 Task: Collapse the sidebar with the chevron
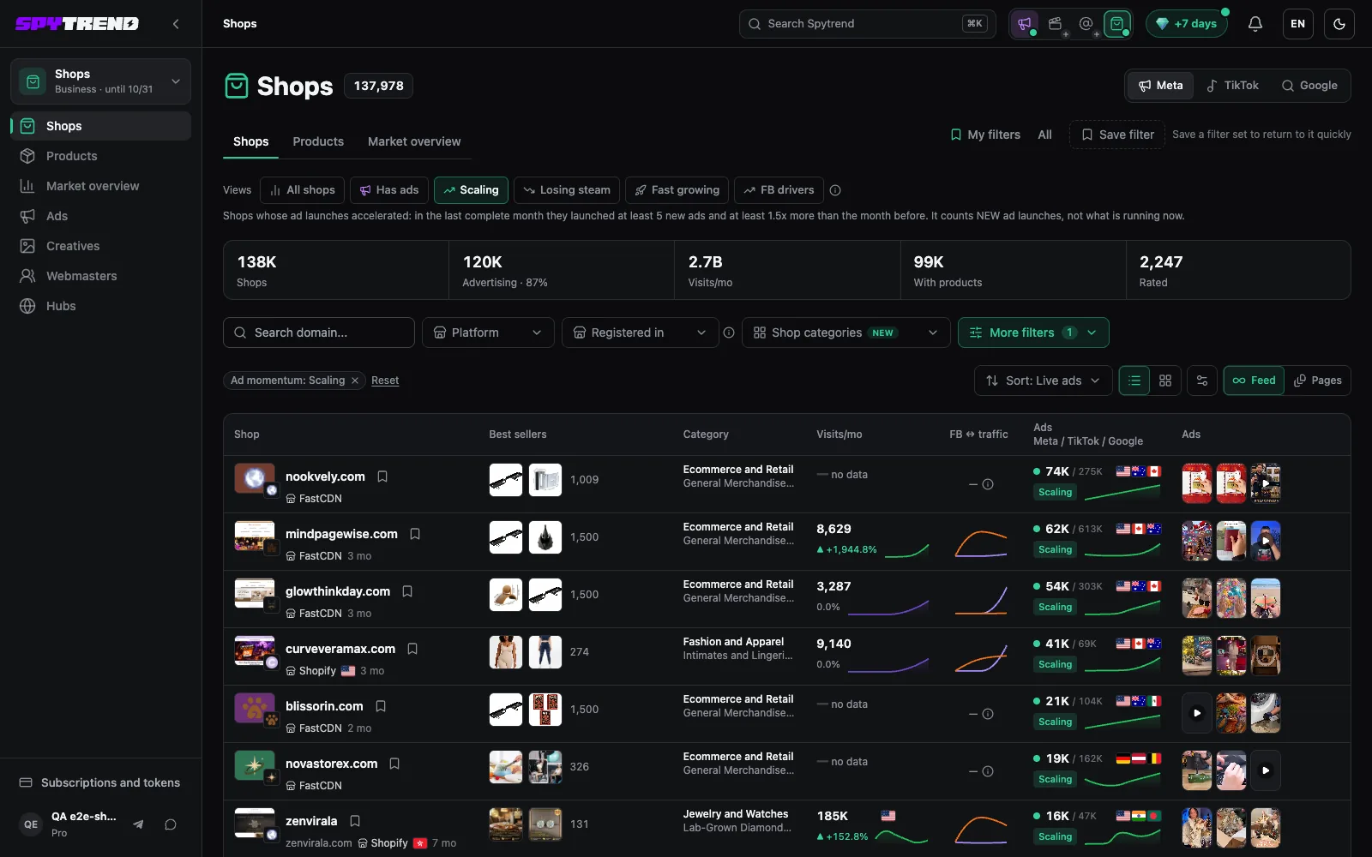tap(176, 24)
